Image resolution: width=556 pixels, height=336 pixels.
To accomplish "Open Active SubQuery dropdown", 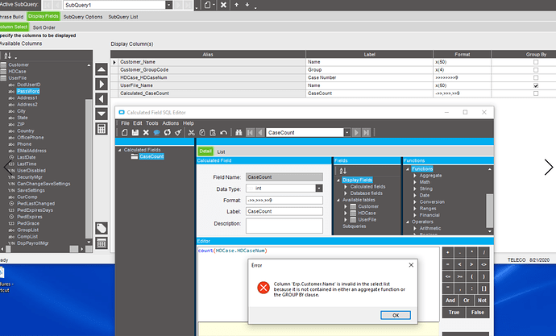I will tap(168, 5).
